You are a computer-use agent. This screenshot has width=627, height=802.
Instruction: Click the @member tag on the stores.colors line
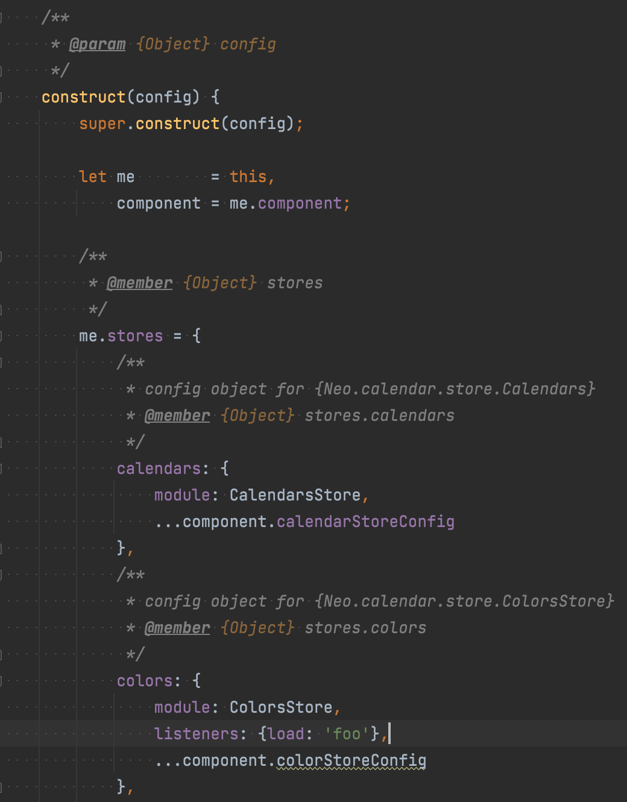[x=177, y=628]
